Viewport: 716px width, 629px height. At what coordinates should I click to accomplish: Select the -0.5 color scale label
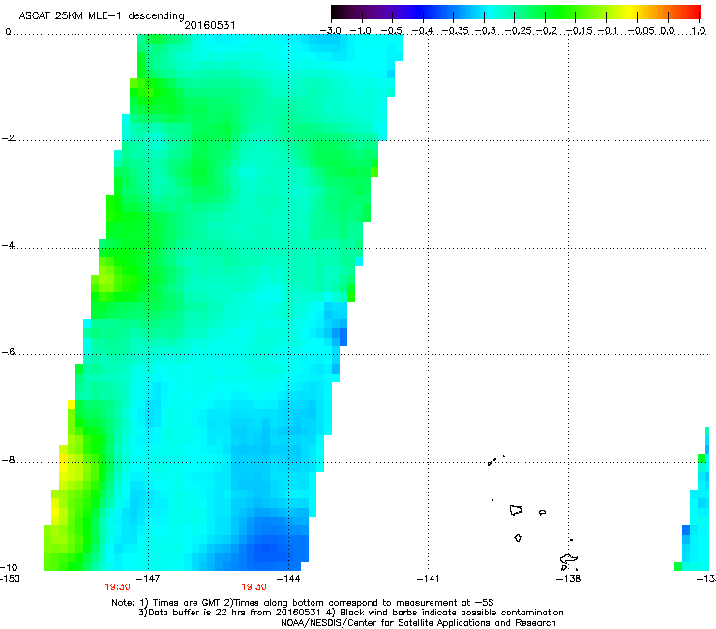(391, 31)
